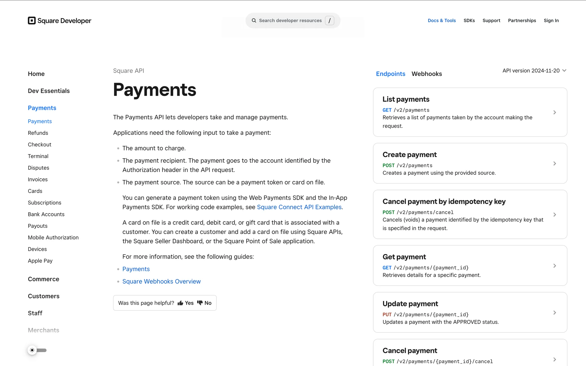Expand the Customers sidebar section
Screen dimensions: 586x366
click(x=43, y=296)
